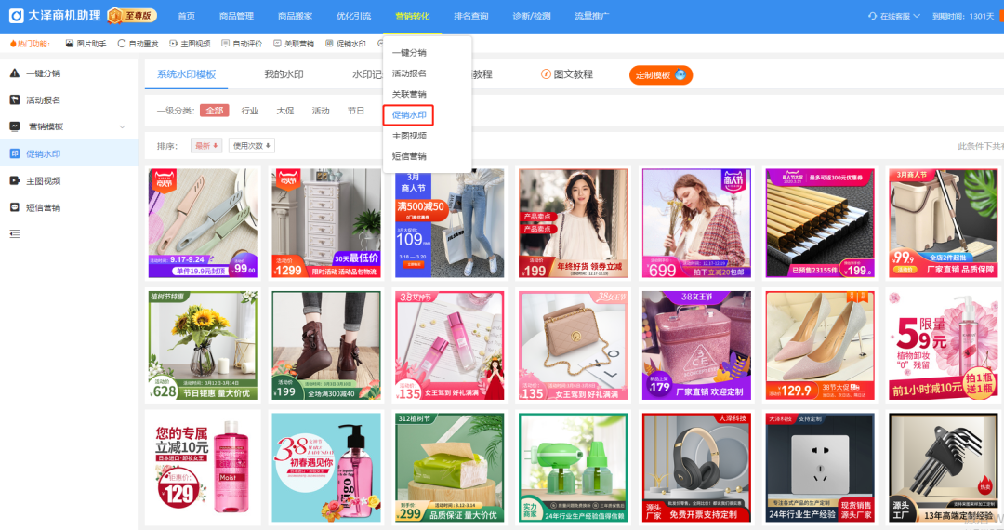Select 一键分销 in the dropdown menu
The height and width of the screenshot is (530, 1004).
[x=409, y=52]
